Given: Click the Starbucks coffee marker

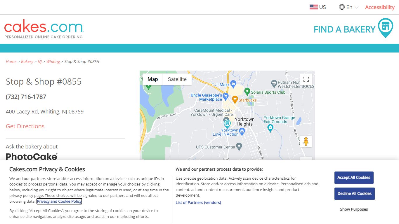Looking at the screenshot, I should (x=235, y=99).
